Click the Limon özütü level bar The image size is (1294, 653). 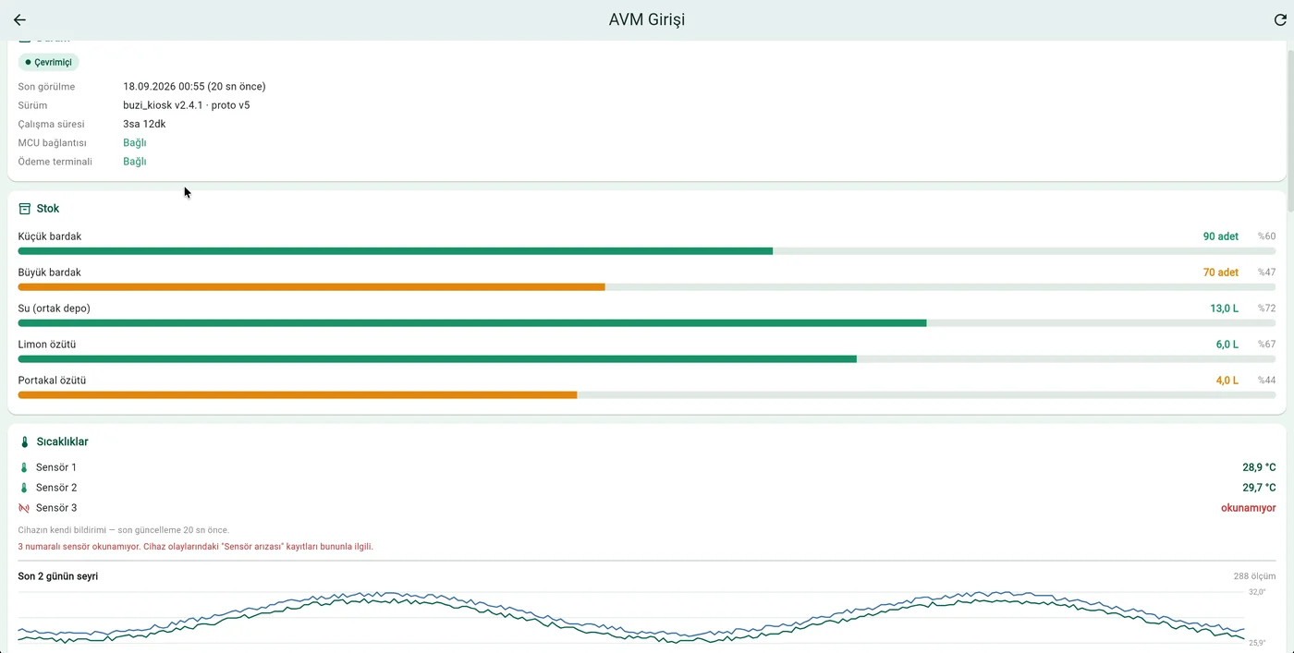647,359
